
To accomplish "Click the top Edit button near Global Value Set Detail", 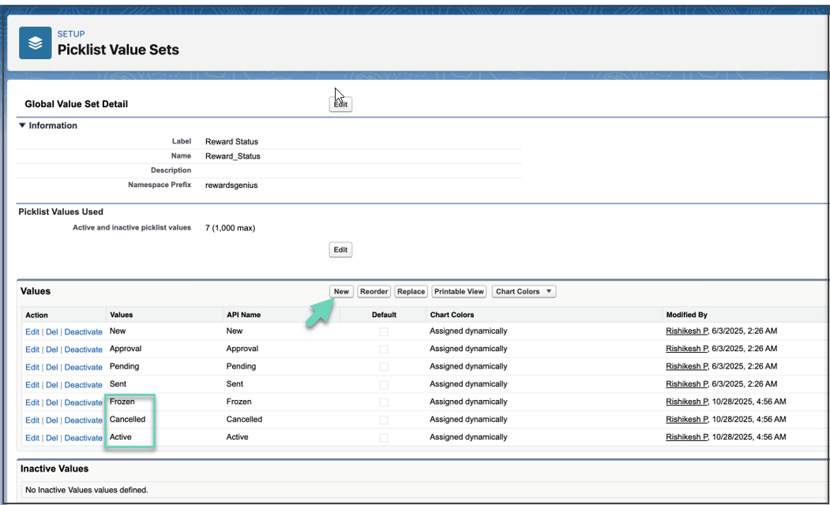I will (340, 104).
